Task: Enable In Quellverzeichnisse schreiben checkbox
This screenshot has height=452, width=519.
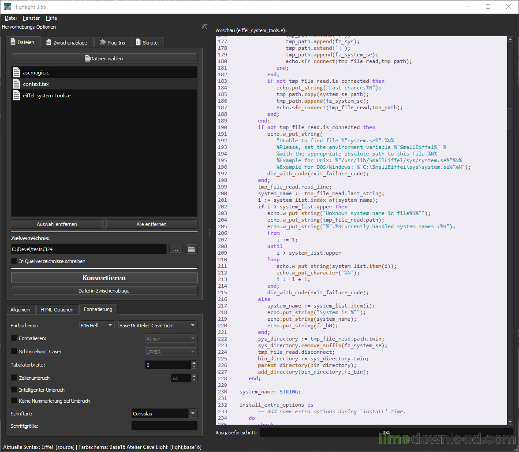Action: pos(14,261)
